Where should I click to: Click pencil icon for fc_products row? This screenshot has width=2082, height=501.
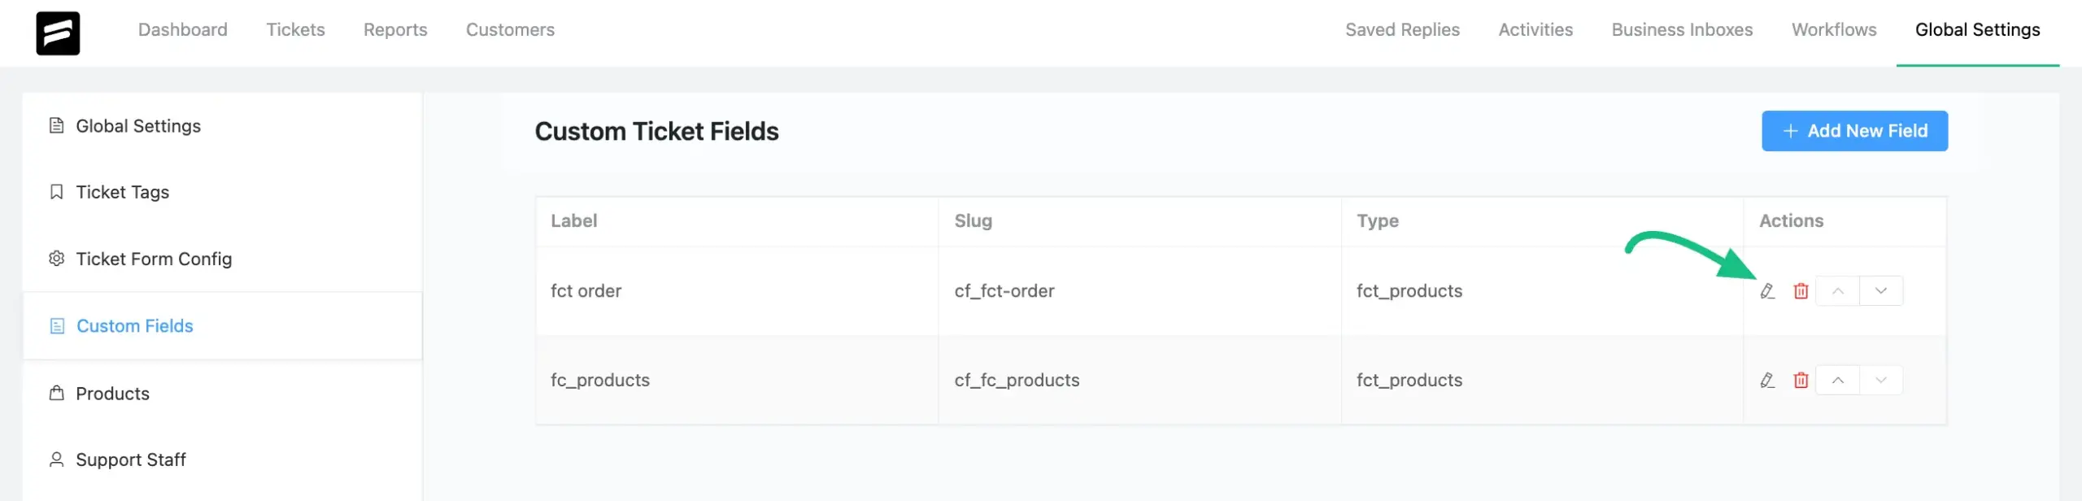click(x=1766, y=381)
